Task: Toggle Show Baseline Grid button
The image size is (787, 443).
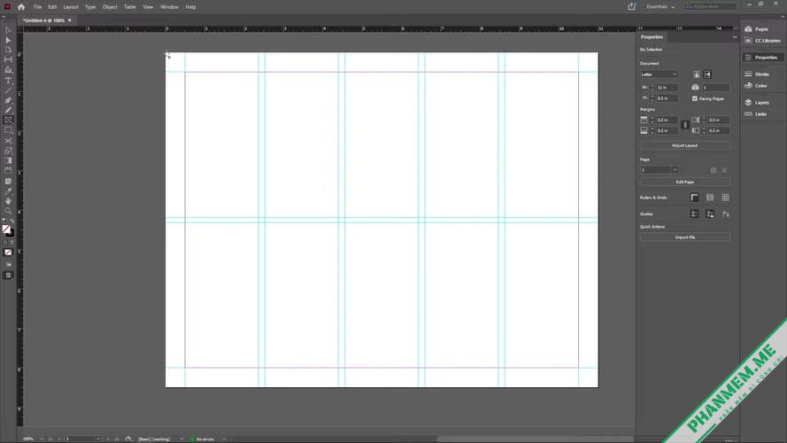Action: tap(710, 198)
